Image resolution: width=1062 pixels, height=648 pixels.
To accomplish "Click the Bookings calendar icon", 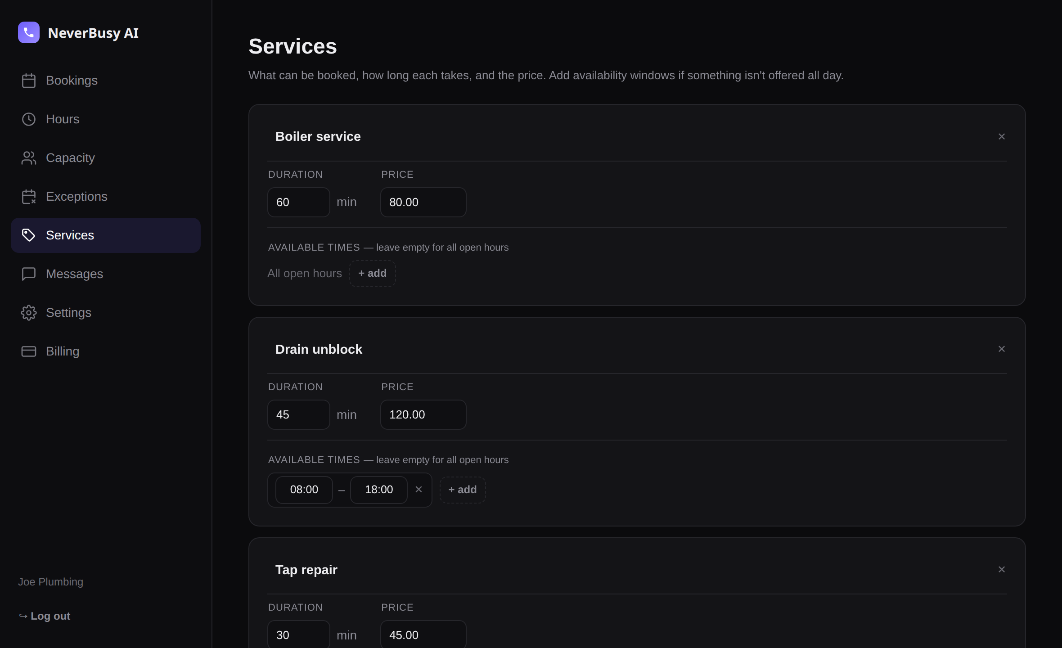I will (x=29, y=81).
